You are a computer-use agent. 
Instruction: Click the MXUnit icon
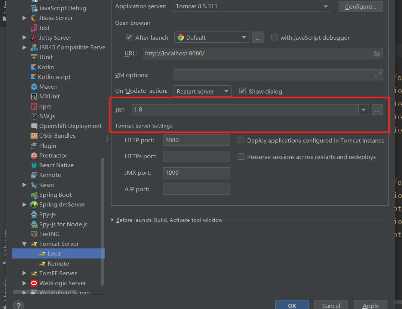34,97
